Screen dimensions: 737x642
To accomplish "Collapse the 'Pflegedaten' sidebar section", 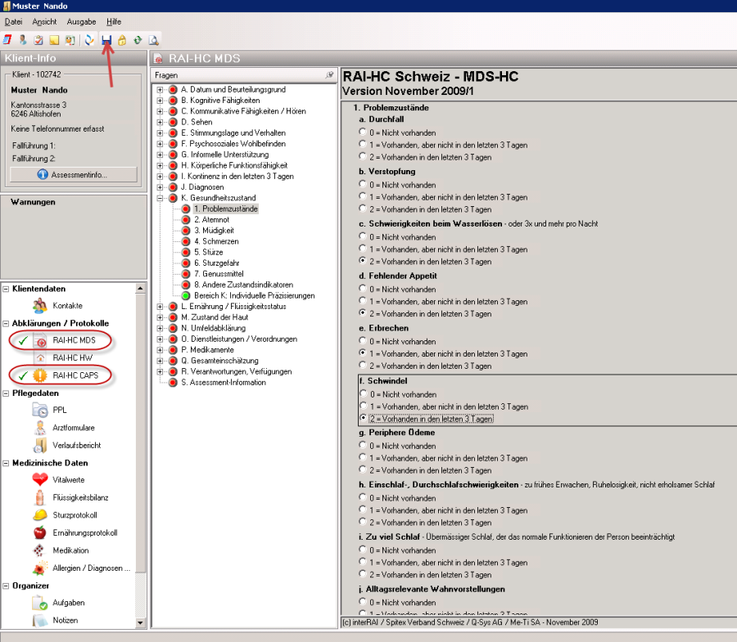I will [7, 393].
